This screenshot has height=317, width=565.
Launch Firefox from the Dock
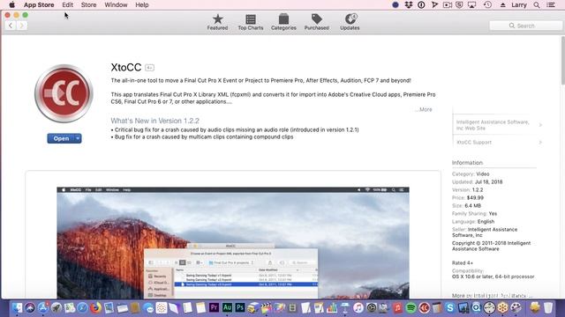coord(95,307)
